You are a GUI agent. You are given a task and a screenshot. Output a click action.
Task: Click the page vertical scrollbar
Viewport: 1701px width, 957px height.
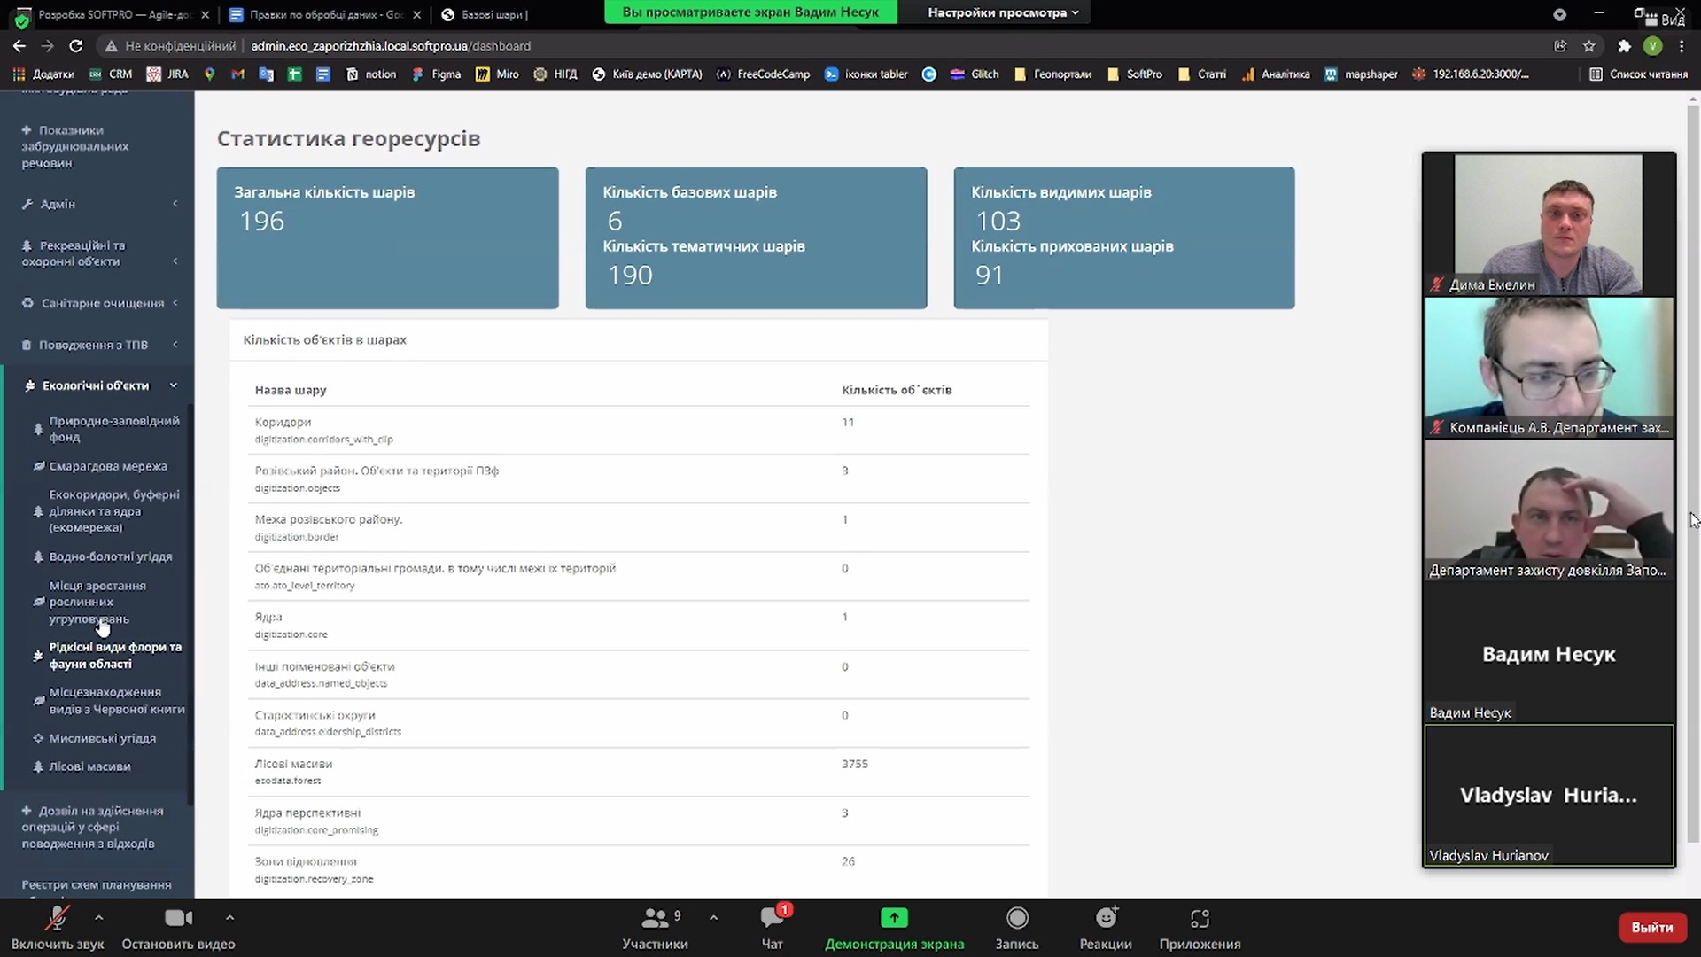click(x=1693, y=474)
